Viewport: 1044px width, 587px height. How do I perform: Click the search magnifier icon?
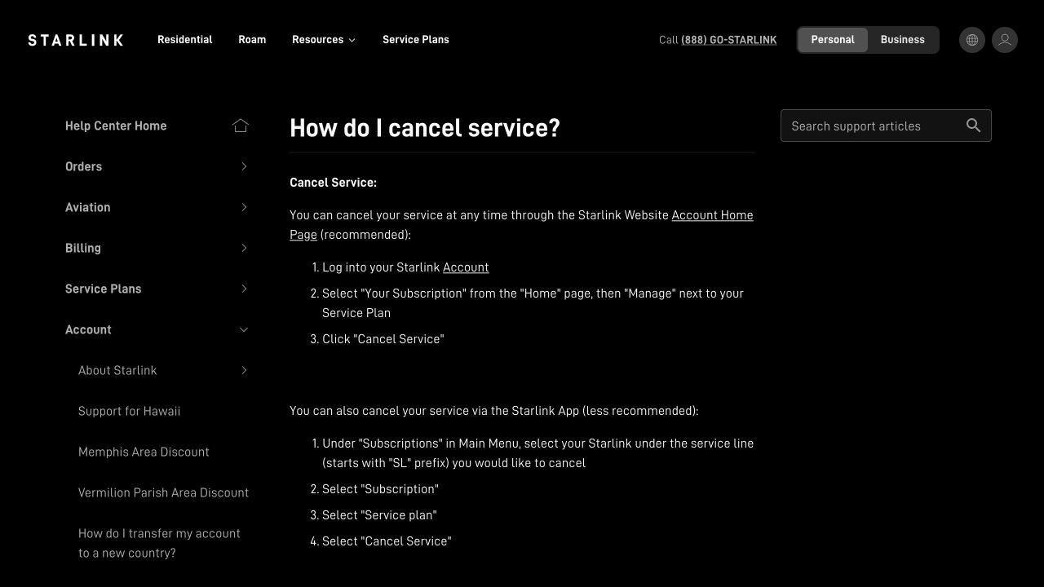973,126
